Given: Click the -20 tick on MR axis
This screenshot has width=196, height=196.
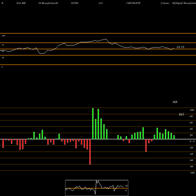Looking at the screenshot, I should pos(191,148).
